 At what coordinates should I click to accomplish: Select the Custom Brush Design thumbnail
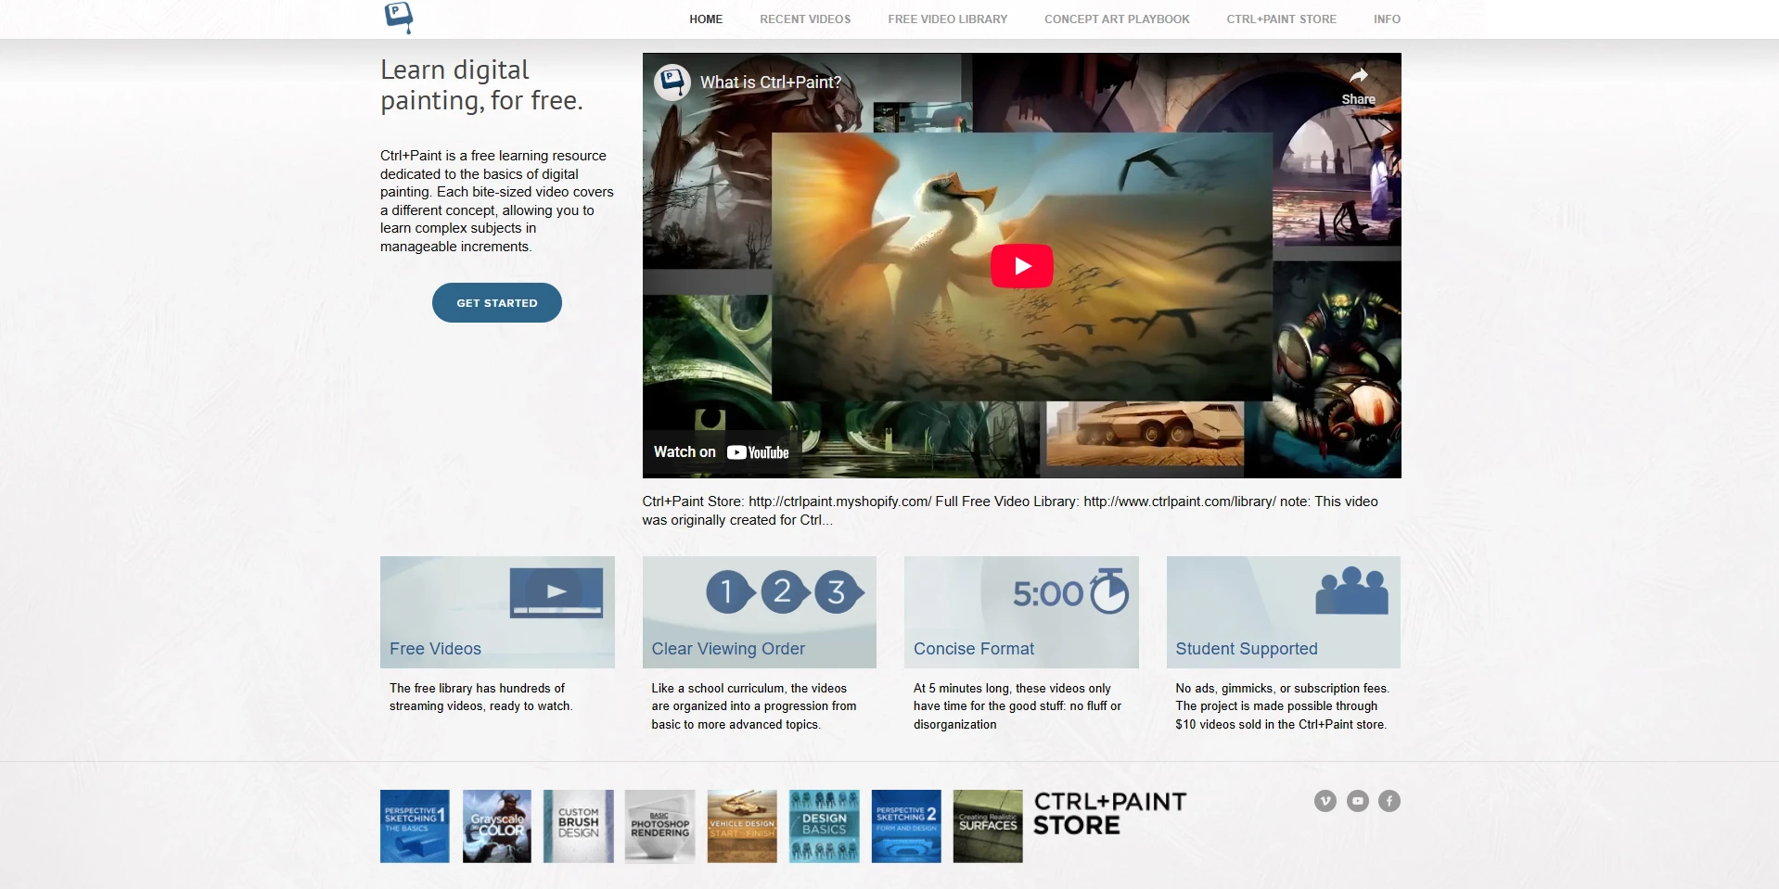tap(578, 826)
